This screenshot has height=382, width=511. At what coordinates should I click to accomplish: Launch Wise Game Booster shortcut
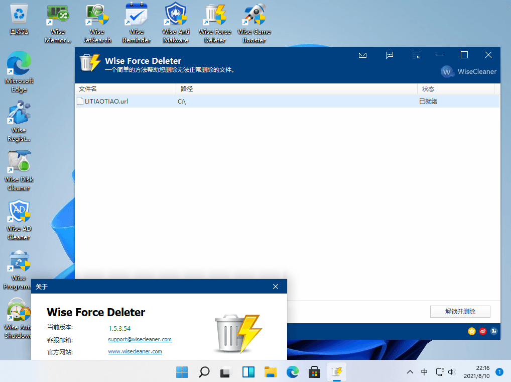pyautogui.click(x=254, y=24)
